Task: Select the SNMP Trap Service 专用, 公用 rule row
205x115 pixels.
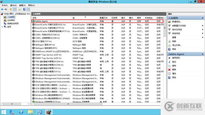Action: [x=97, y=55]
